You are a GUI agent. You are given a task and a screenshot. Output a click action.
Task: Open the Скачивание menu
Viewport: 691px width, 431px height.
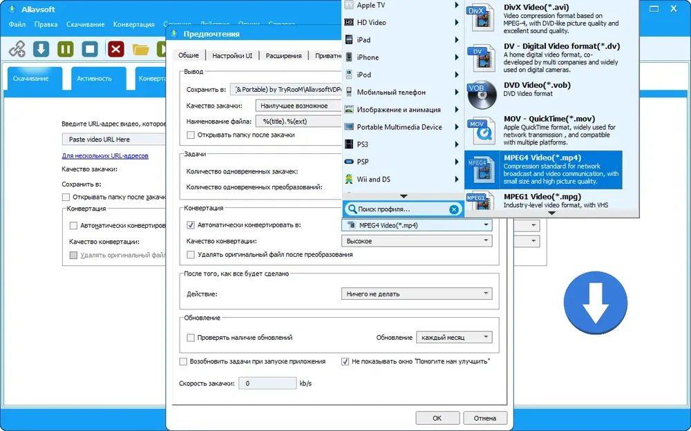[86, 24]
